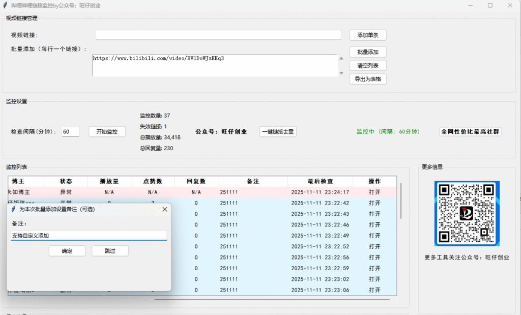521x315 pixels.
Task: Click 一键链接去重 dedupe button
Action: pyautogui.click(x=278, y=131)
